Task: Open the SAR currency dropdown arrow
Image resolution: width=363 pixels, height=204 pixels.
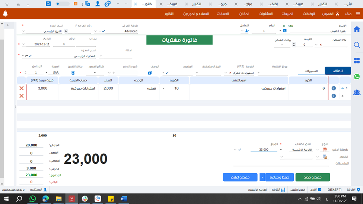Action: point(47,73)
